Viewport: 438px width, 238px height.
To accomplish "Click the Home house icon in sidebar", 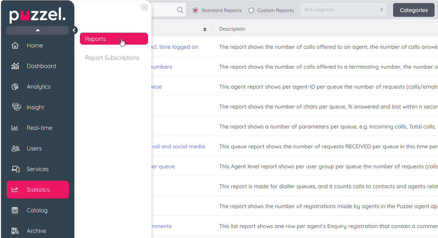I will pyautogui.click(x=15, y=45).
